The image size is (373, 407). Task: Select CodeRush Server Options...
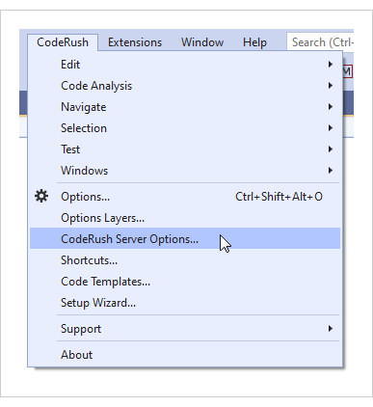(x=185, y=238)
